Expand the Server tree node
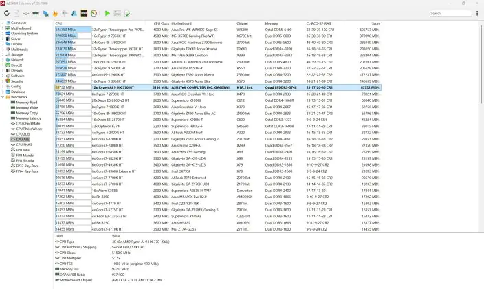This screenshot has height=289, width=484. click(3, 39)
